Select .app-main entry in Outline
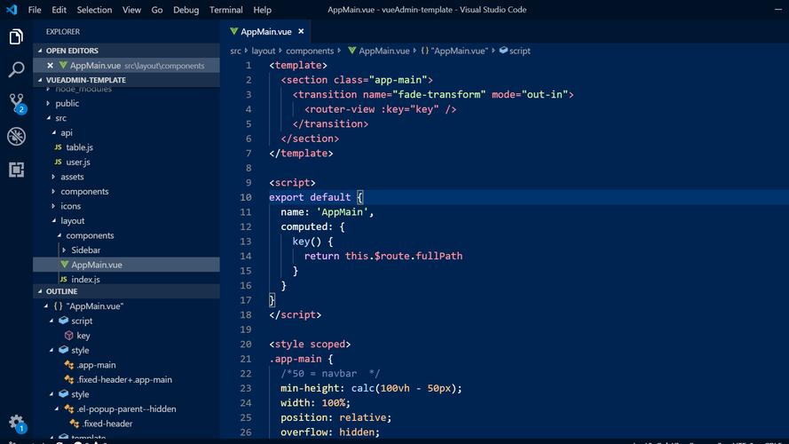This screenshot has width=789, height=444. pyautogui.click(x=96, y=365)
